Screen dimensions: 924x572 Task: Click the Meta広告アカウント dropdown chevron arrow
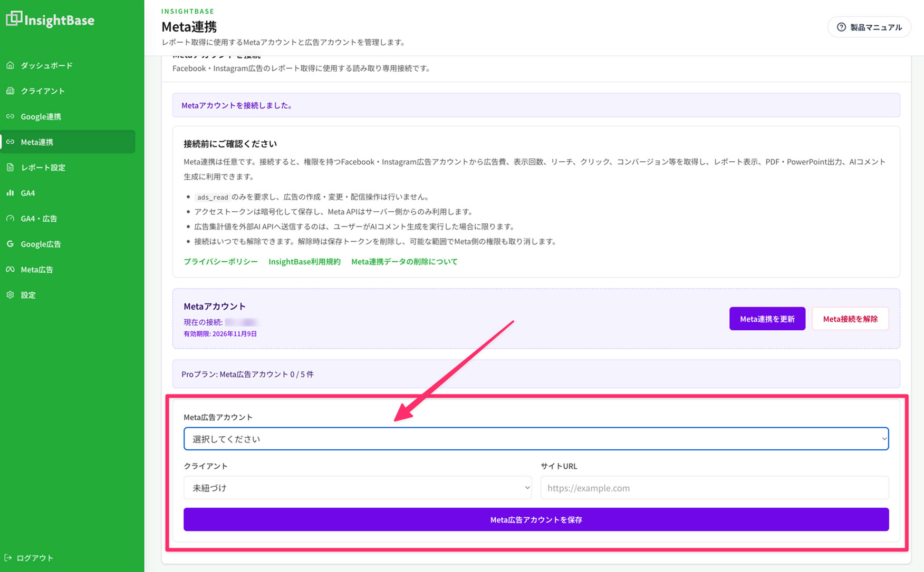tap(884, 439)
